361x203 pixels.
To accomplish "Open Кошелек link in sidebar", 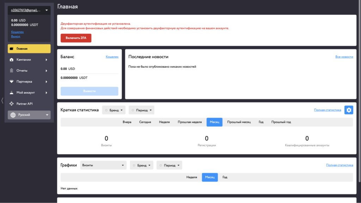I will tap(17, 32).
